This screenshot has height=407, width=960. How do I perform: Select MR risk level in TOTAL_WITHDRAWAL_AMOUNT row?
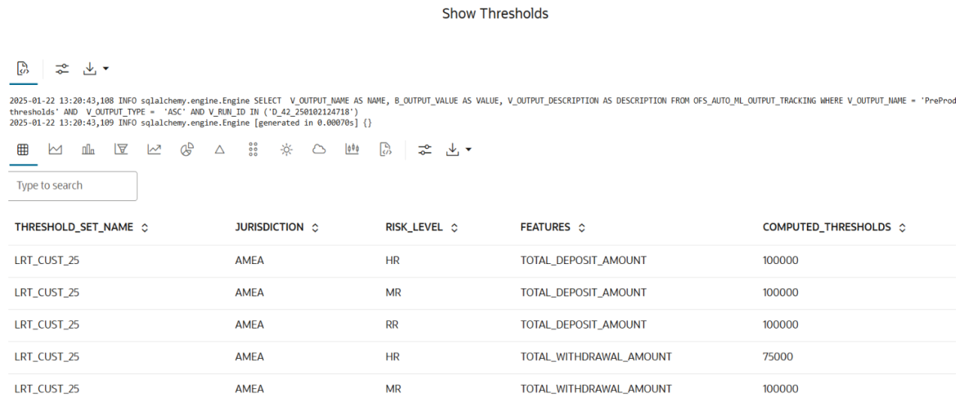[x=394, y=389]
